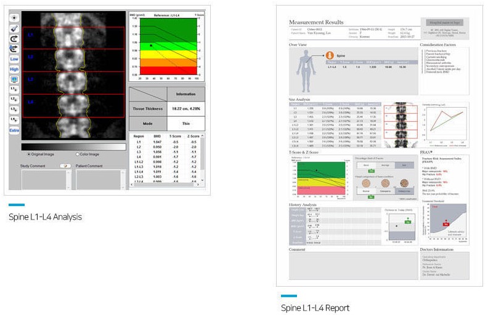Click the human body figure in report
Screen dimensions: 488x315
pos(306,71)
